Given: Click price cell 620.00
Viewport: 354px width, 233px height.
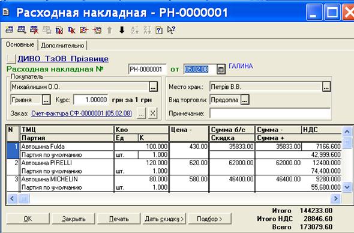Looking at the screenshot, I should coord(189,163).
